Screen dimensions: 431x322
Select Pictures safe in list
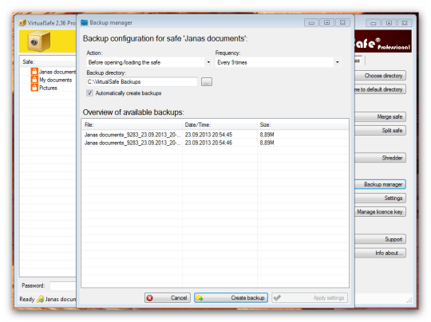44,88
